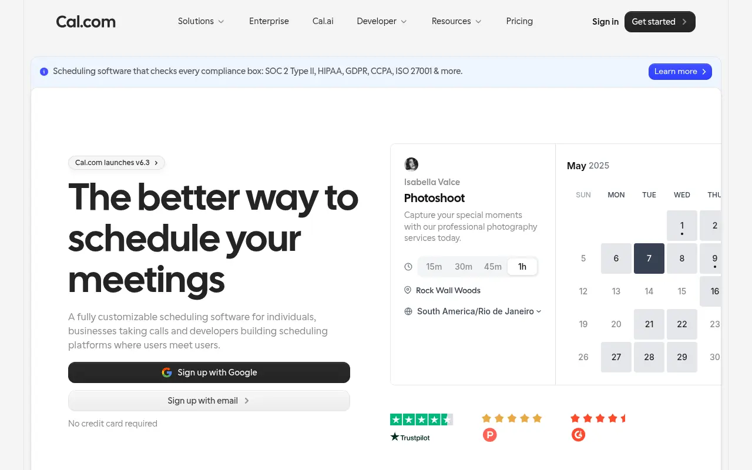Click the Google icon on the signup button
Screen dimensions: 752x470
pos(167,372)
